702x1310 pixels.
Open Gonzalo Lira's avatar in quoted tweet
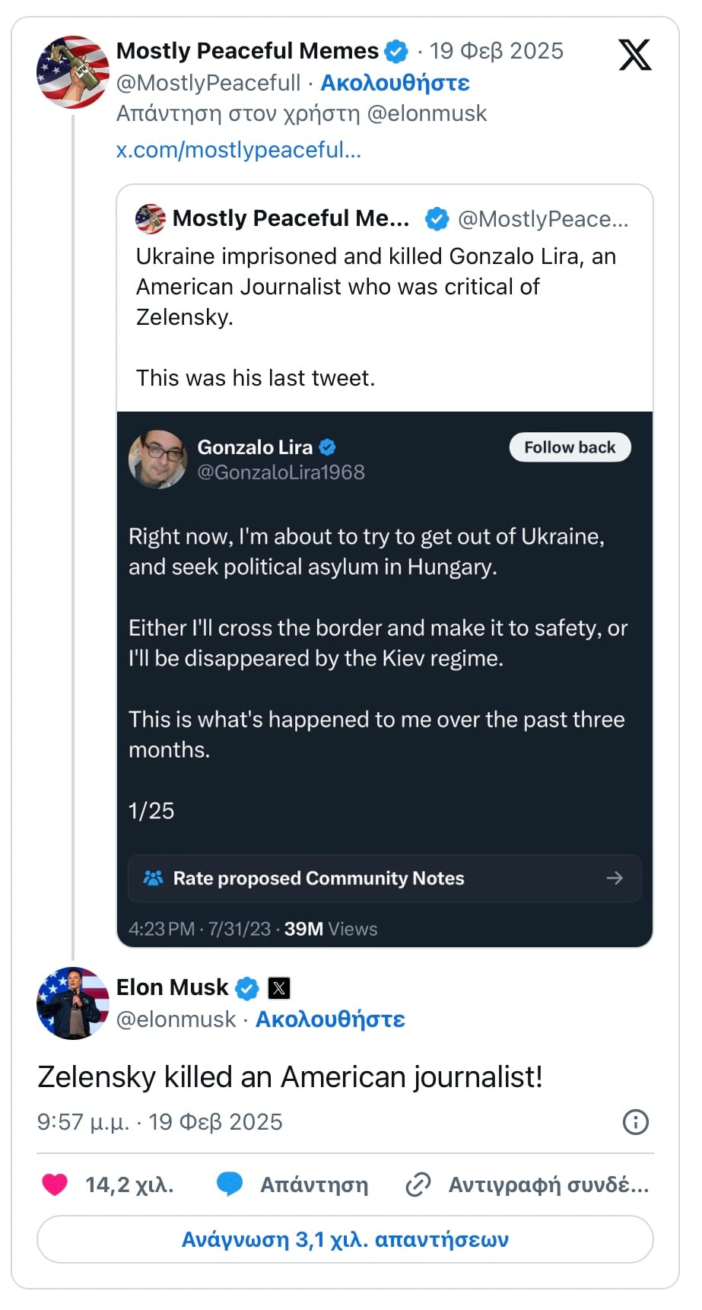point(157,459)
